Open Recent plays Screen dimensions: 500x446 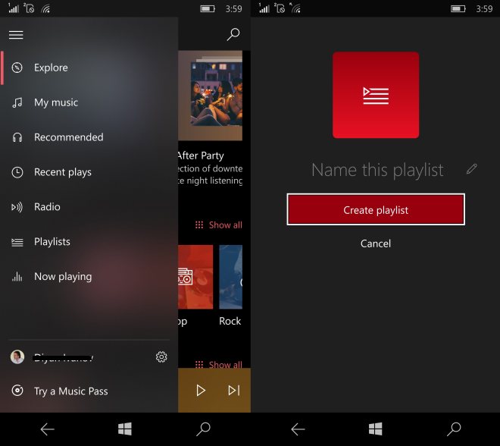(x=89, y=172)
